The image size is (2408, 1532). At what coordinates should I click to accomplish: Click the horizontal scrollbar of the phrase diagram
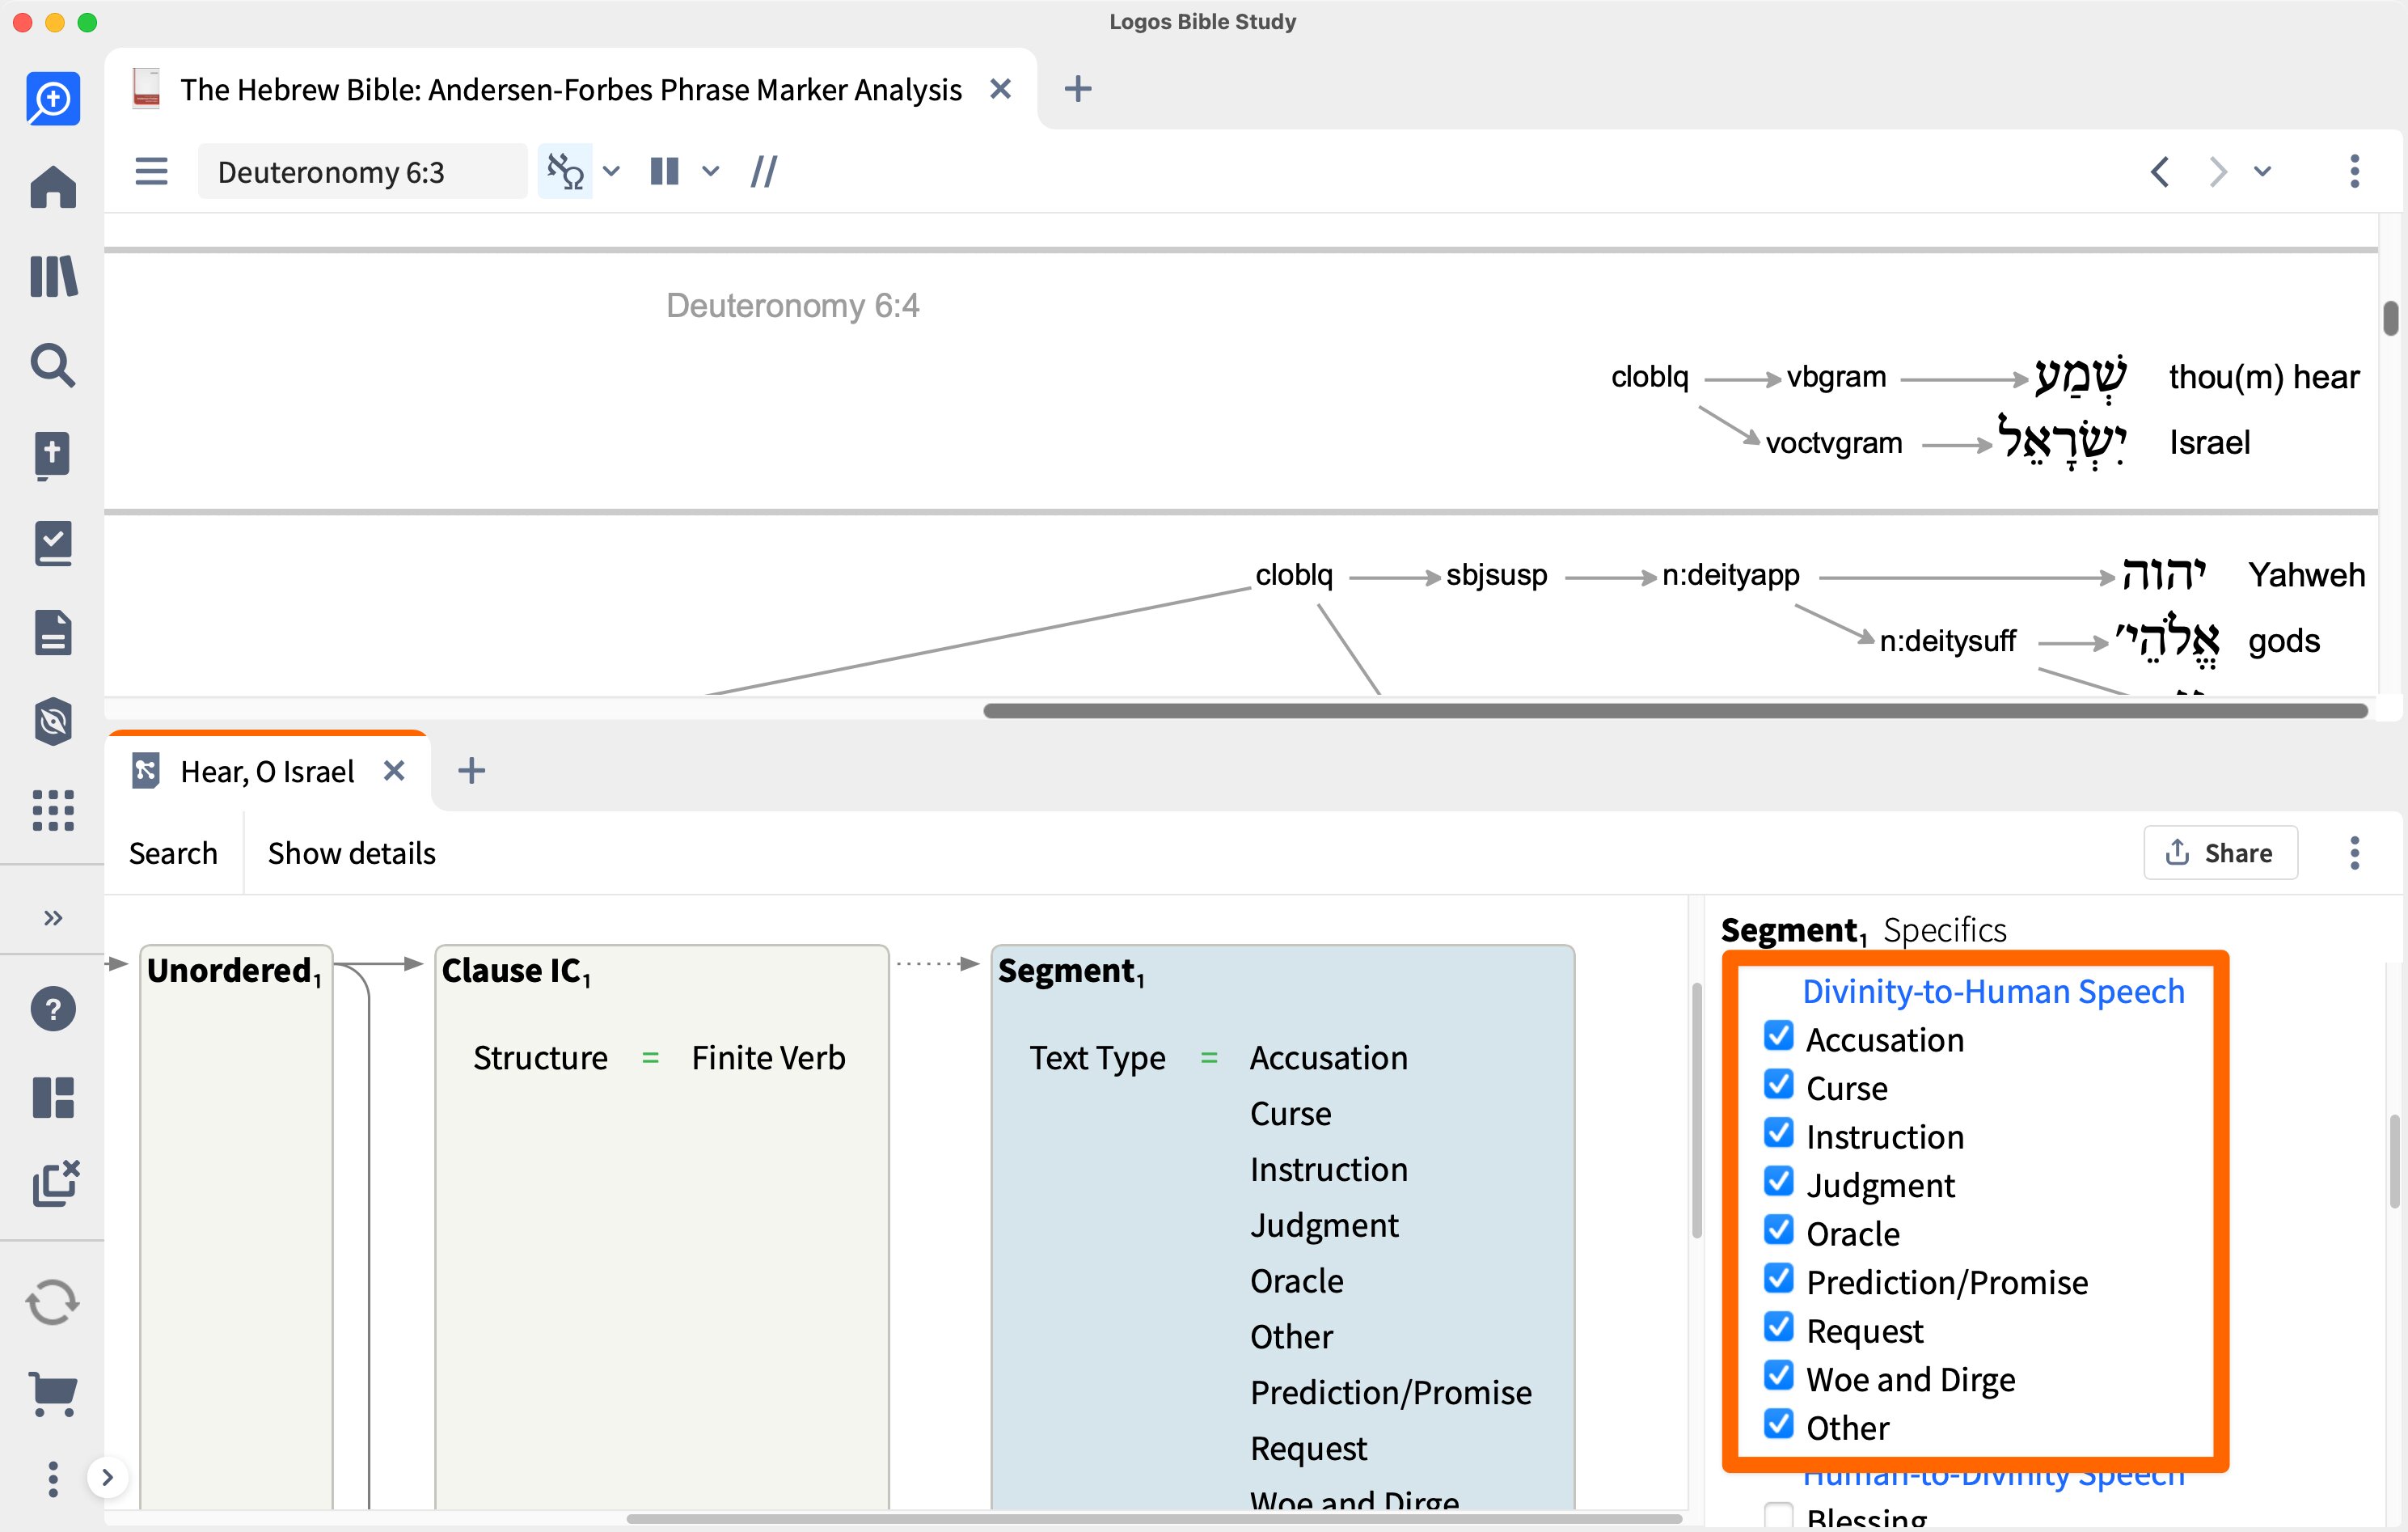pos(1675,710)
